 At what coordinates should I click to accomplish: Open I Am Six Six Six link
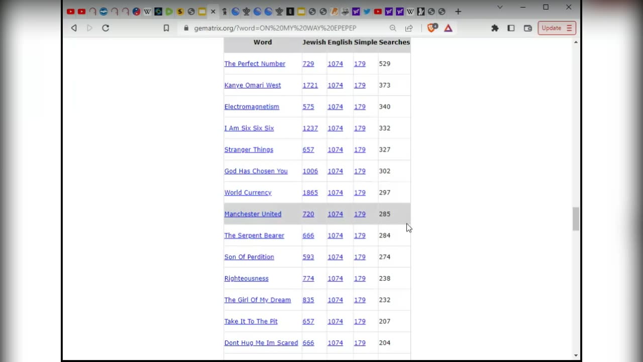coord(249,128)
